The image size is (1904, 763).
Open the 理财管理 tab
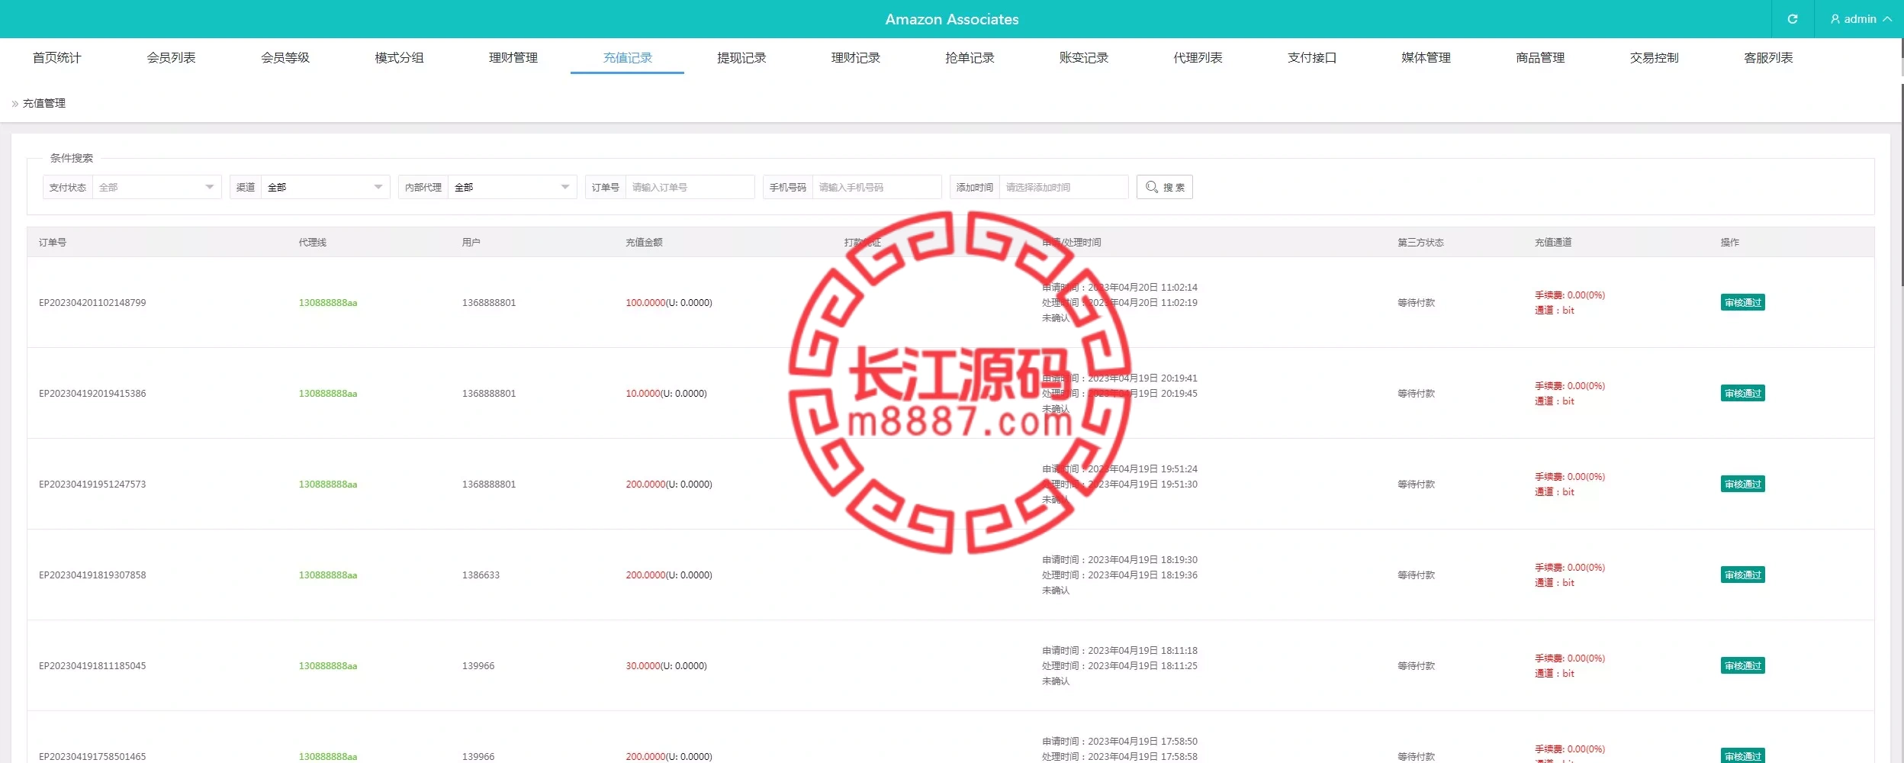coord(513,57)
